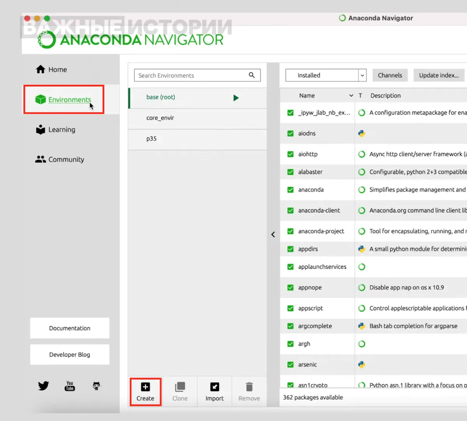The width and height of the screenshot is (467, 421).
Task: Click the sort chevron in Name column
Action: (x=351, y=96)
